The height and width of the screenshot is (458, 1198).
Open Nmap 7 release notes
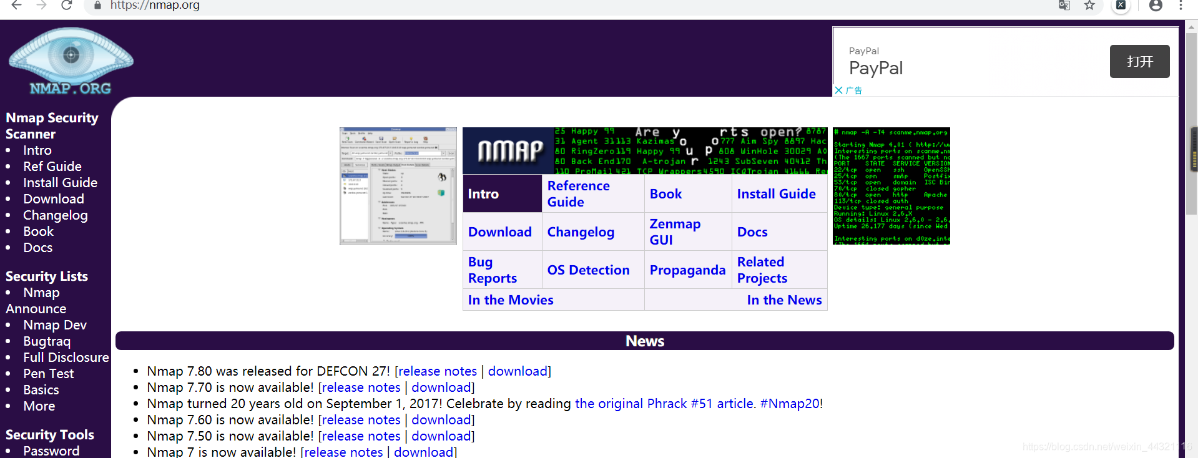pos(343,452)
